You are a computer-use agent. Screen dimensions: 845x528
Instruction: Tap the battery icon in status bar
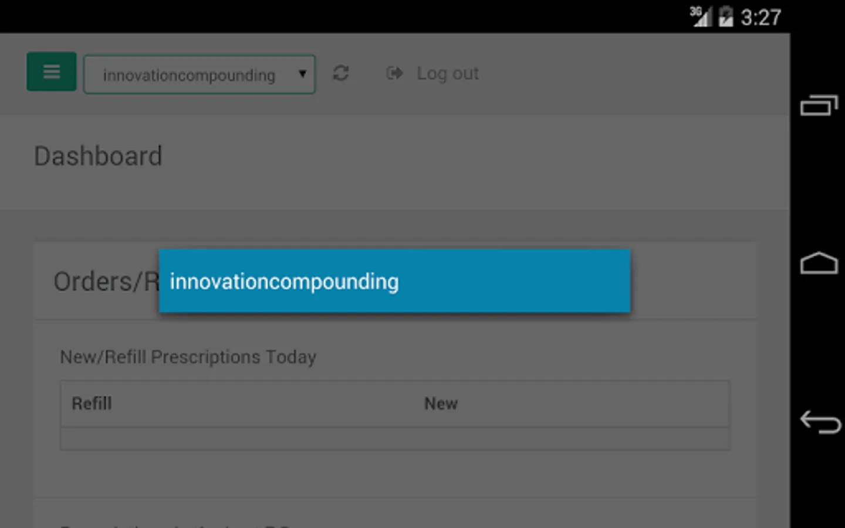click(726, 16)
